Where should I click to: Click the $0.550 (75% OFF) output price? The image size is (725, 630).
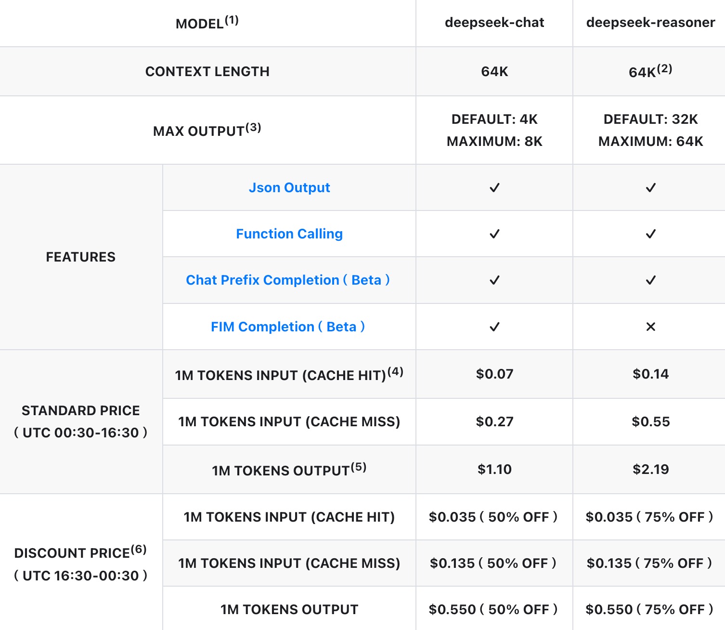[649, 609]
